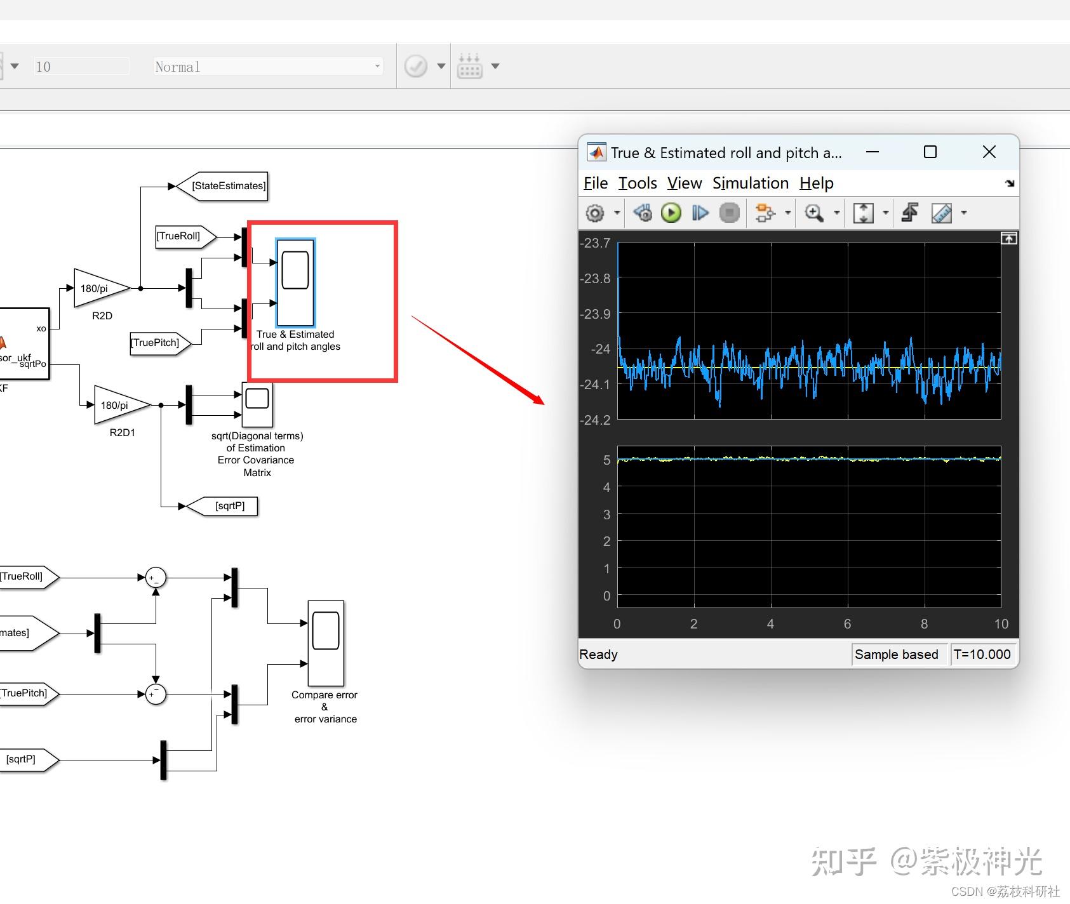Open scope Configuration Properties gear icon
This screenshot has width=1070, height=904.
(595, 213)
